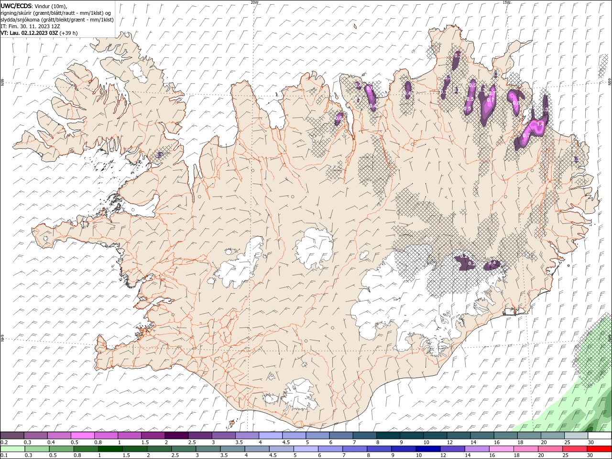Image resolution: width=612 pixels, height=459 pixels.
Task: Select upper legend swatch between 25 and 30
Action: click(x=576, y=436)
